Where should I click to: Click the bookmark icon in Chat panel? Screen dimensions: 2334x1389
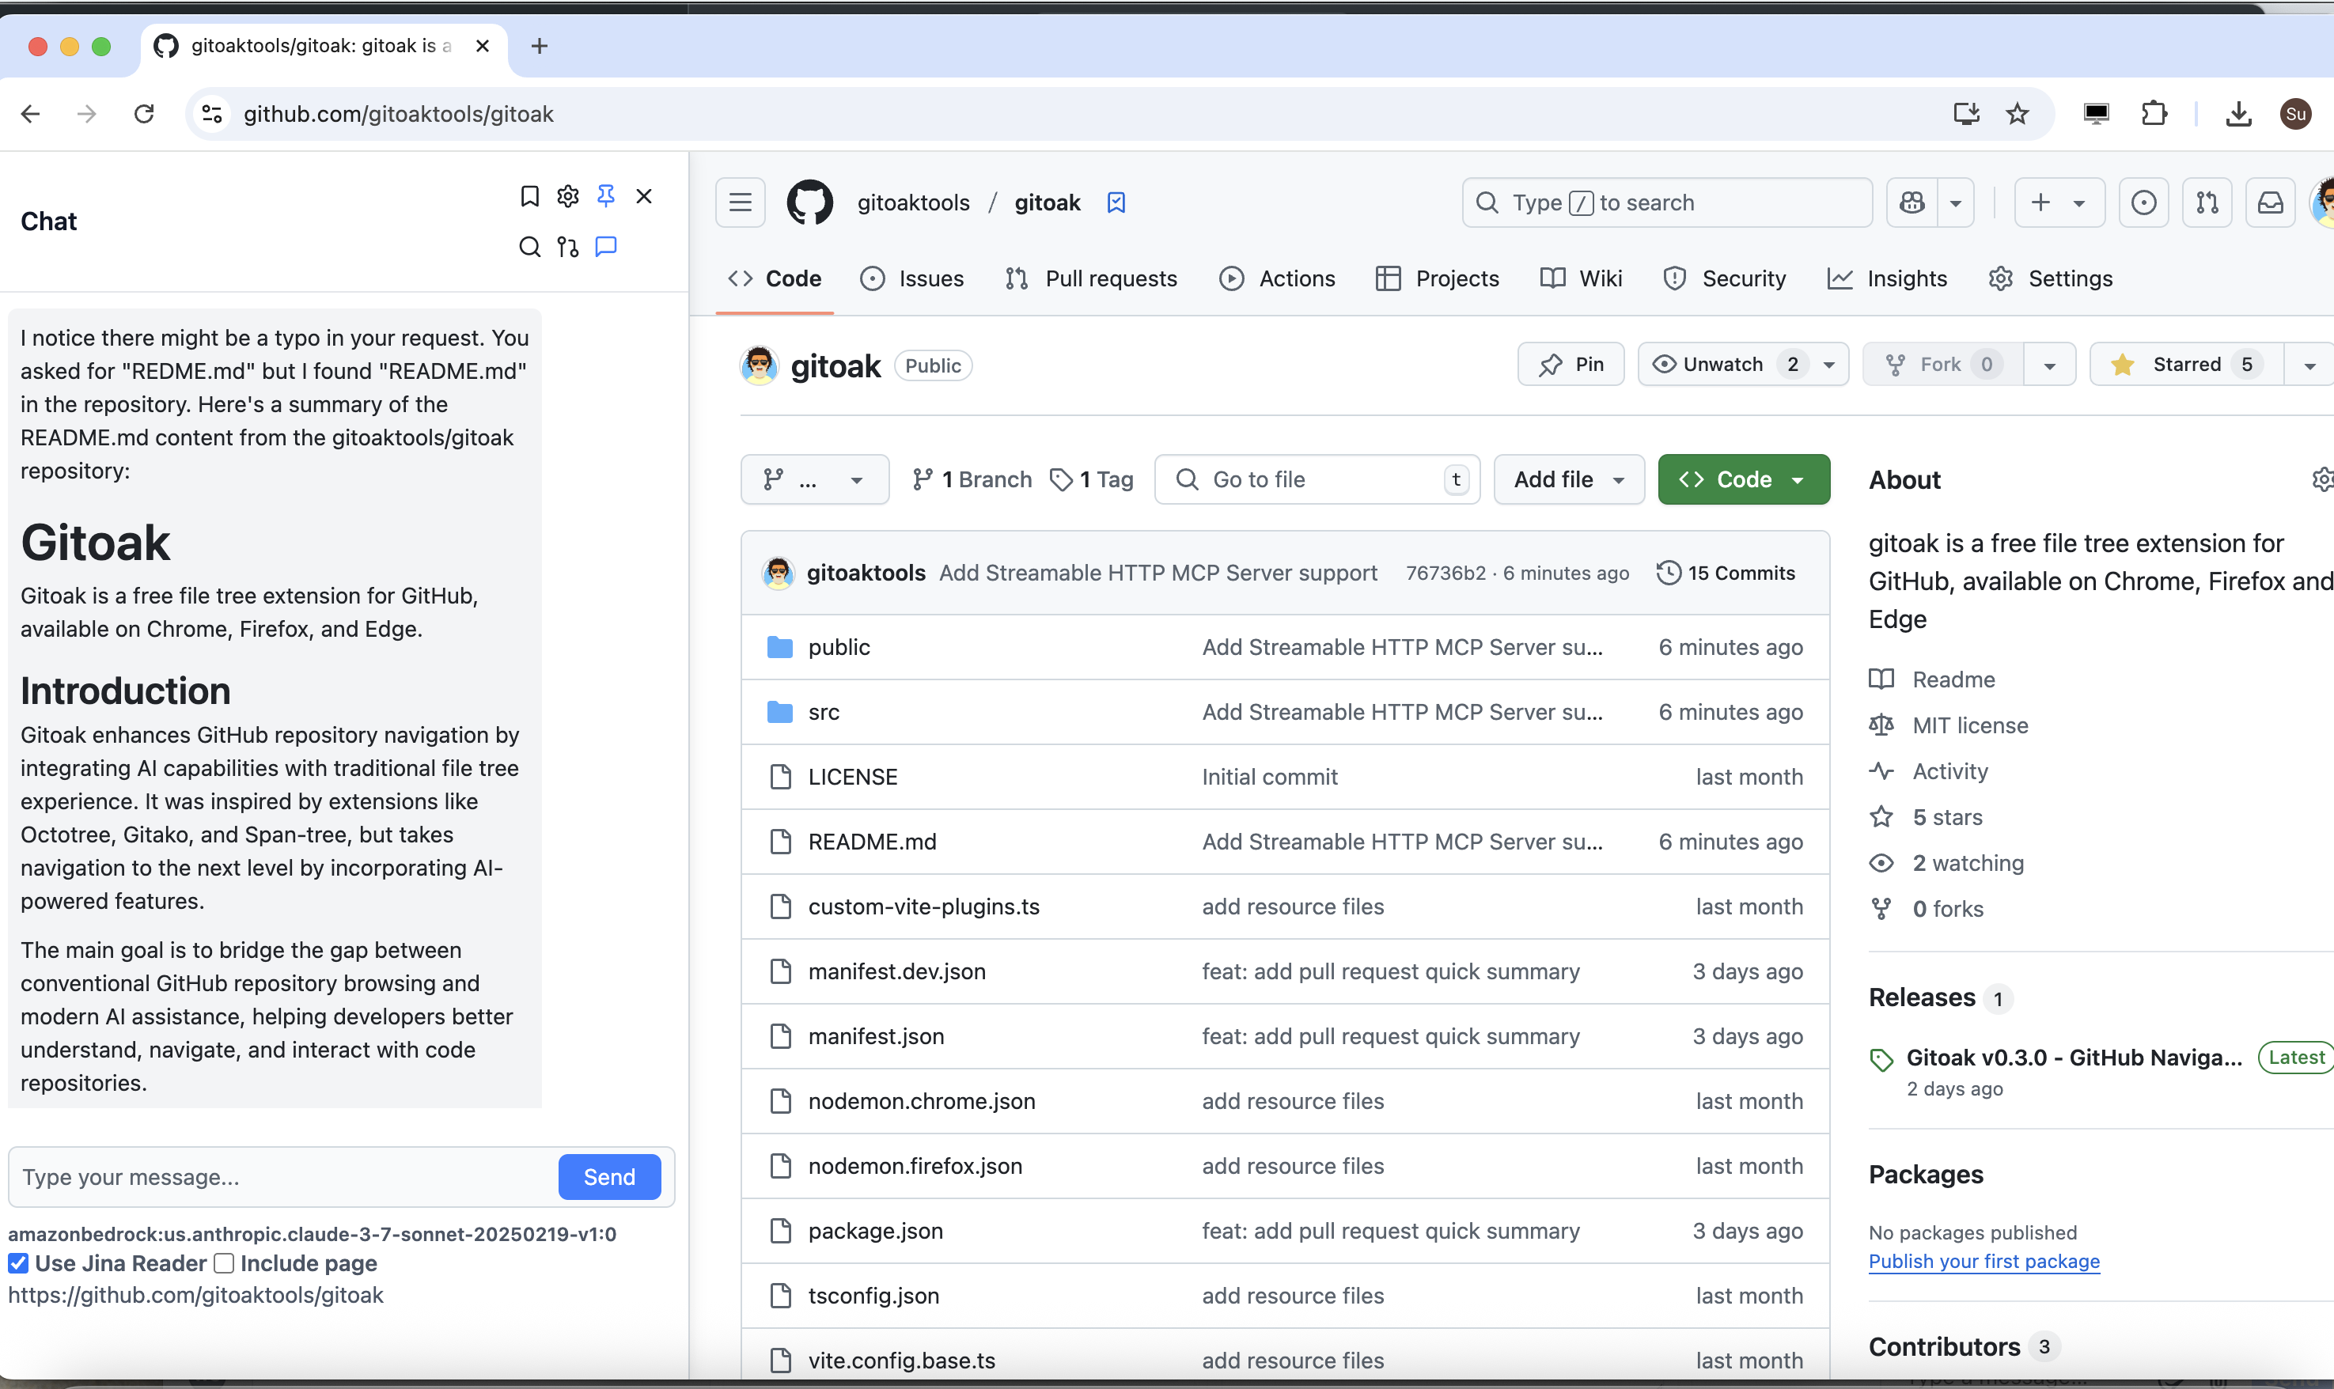(529, 196)
